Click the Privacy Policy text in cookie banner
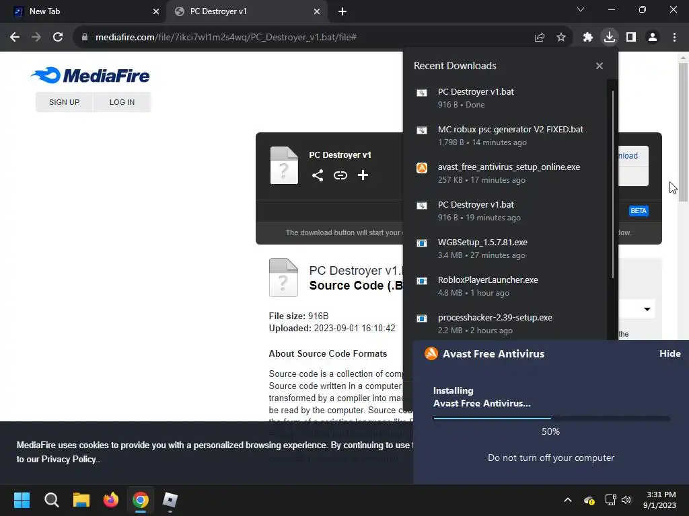The height and width of the screenshot is (516, 689). pyautogui.click(x=69, y=460)
